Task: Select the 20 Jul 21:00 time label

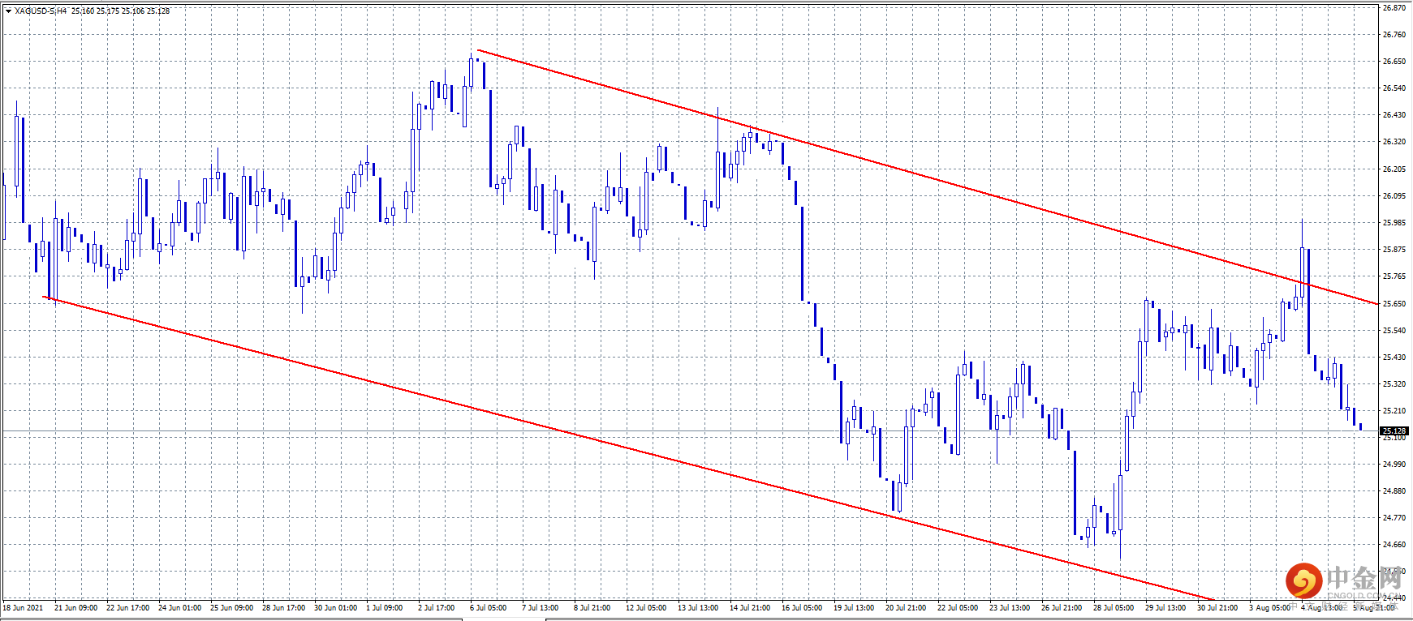Action: [906, 608]
